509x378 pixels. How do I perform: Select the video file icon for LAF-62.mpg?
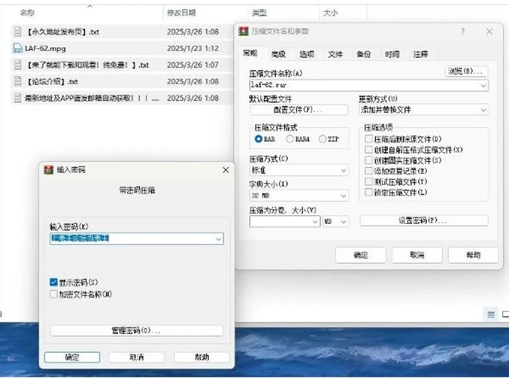coord(17,48)
